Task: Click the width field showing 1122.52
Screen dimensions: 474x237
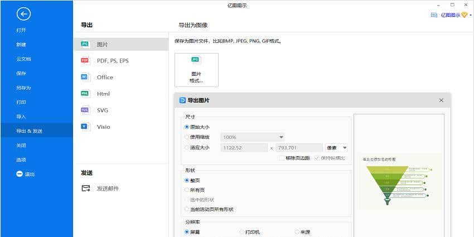Action: pyautogui.click(x=244, y=148)
